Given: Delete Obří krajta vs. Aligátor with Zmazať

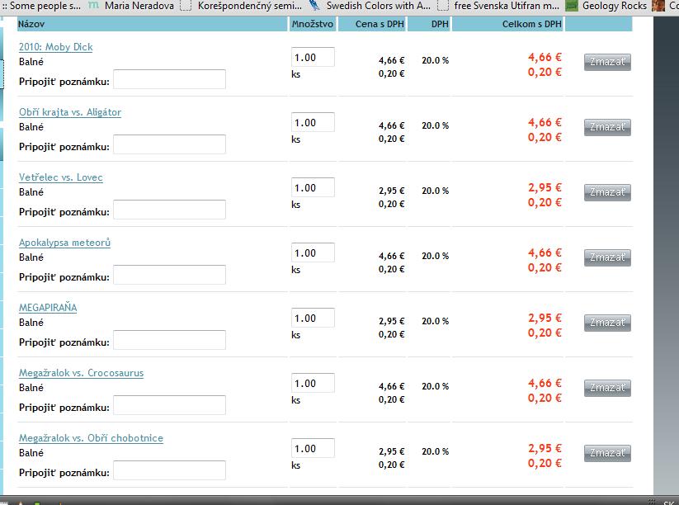Looking at the screenshot, I should 607,127.
